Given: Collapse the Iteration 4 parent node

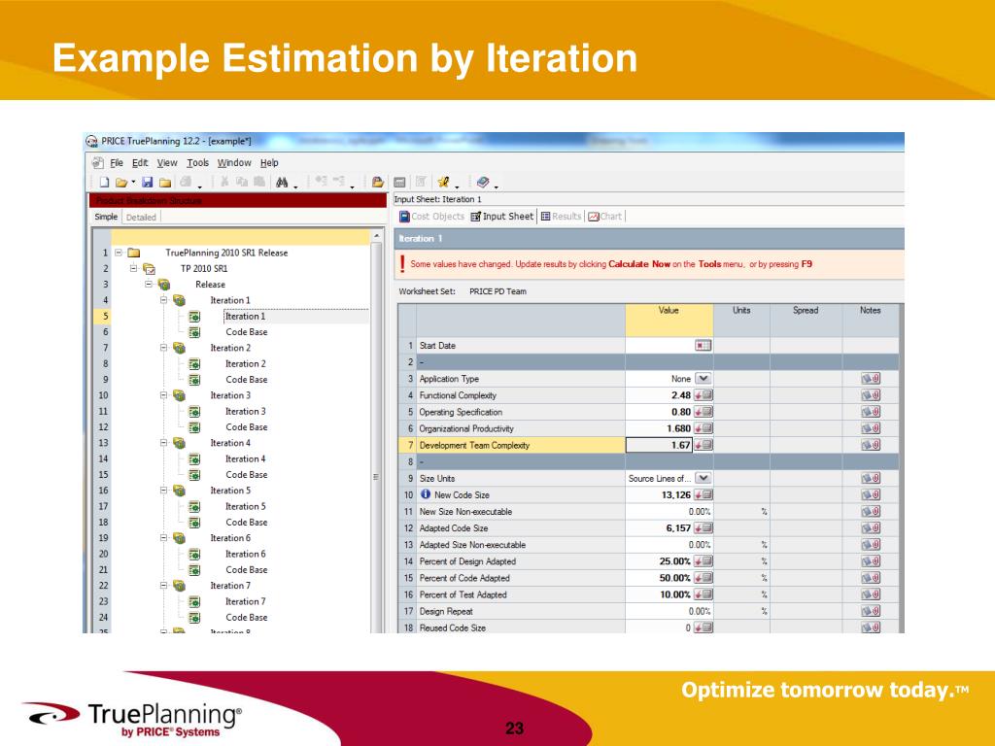Looking at the screenshot, I should [x=163, y=443].
